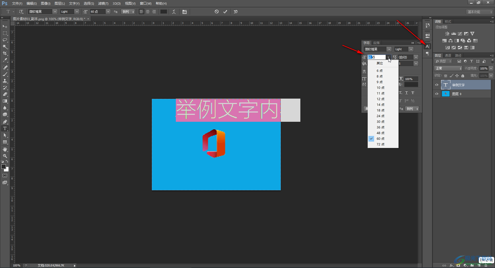Switch to the 路径 tab
Screen dimensions: 495x268
point(458,55)
